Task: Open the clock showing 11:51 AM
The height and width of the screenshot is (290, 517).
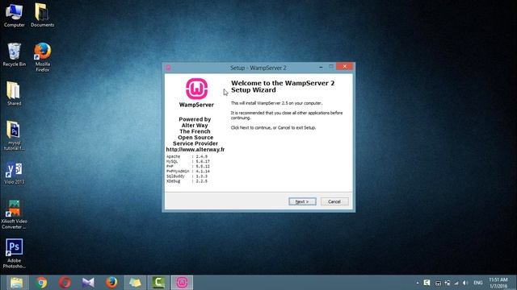Action: tap(498, 283)
